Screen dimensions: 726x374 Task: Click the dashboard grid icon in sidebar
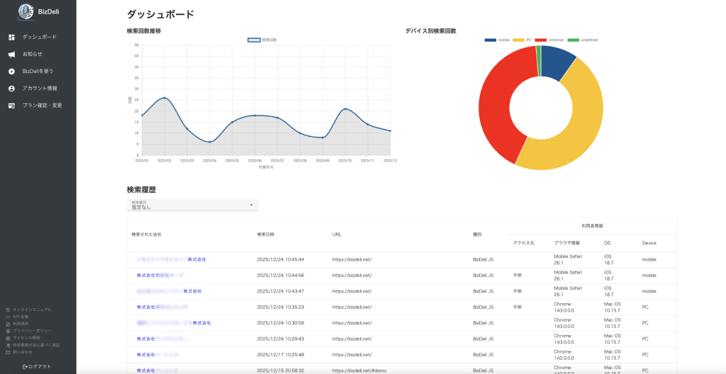click(11, 37)
